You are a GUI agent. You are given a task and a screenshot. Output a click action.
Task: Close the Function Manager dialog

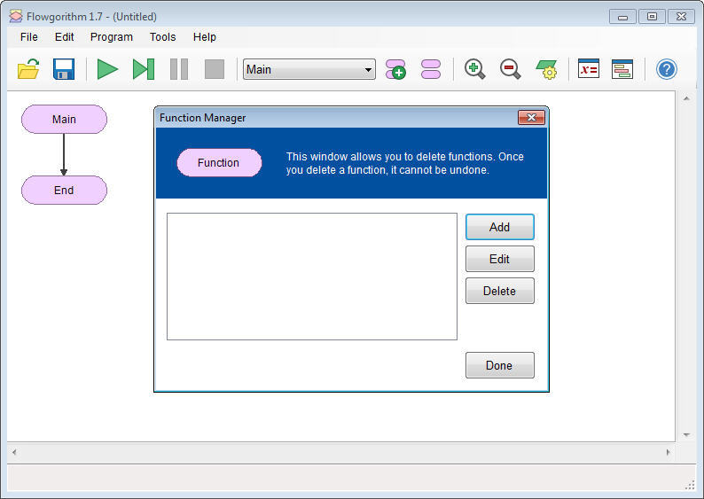531,118
